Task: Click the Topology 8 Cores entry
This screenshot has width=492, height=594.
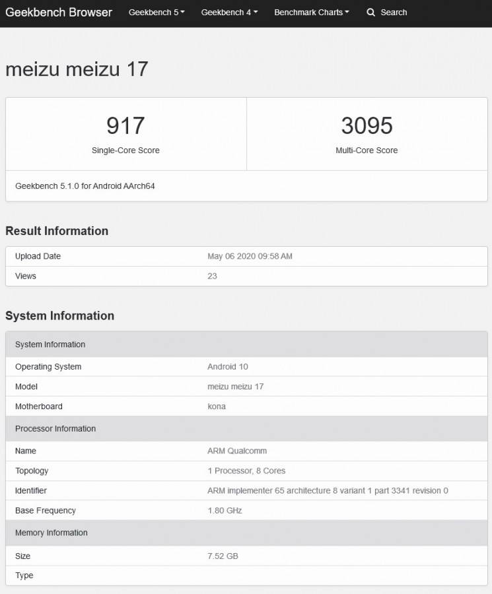Action: 246,471
